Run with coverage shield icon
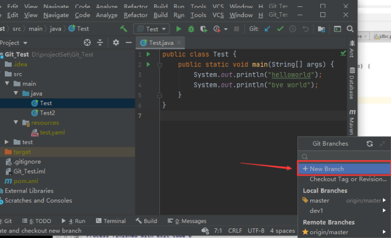 click(204, 29)
